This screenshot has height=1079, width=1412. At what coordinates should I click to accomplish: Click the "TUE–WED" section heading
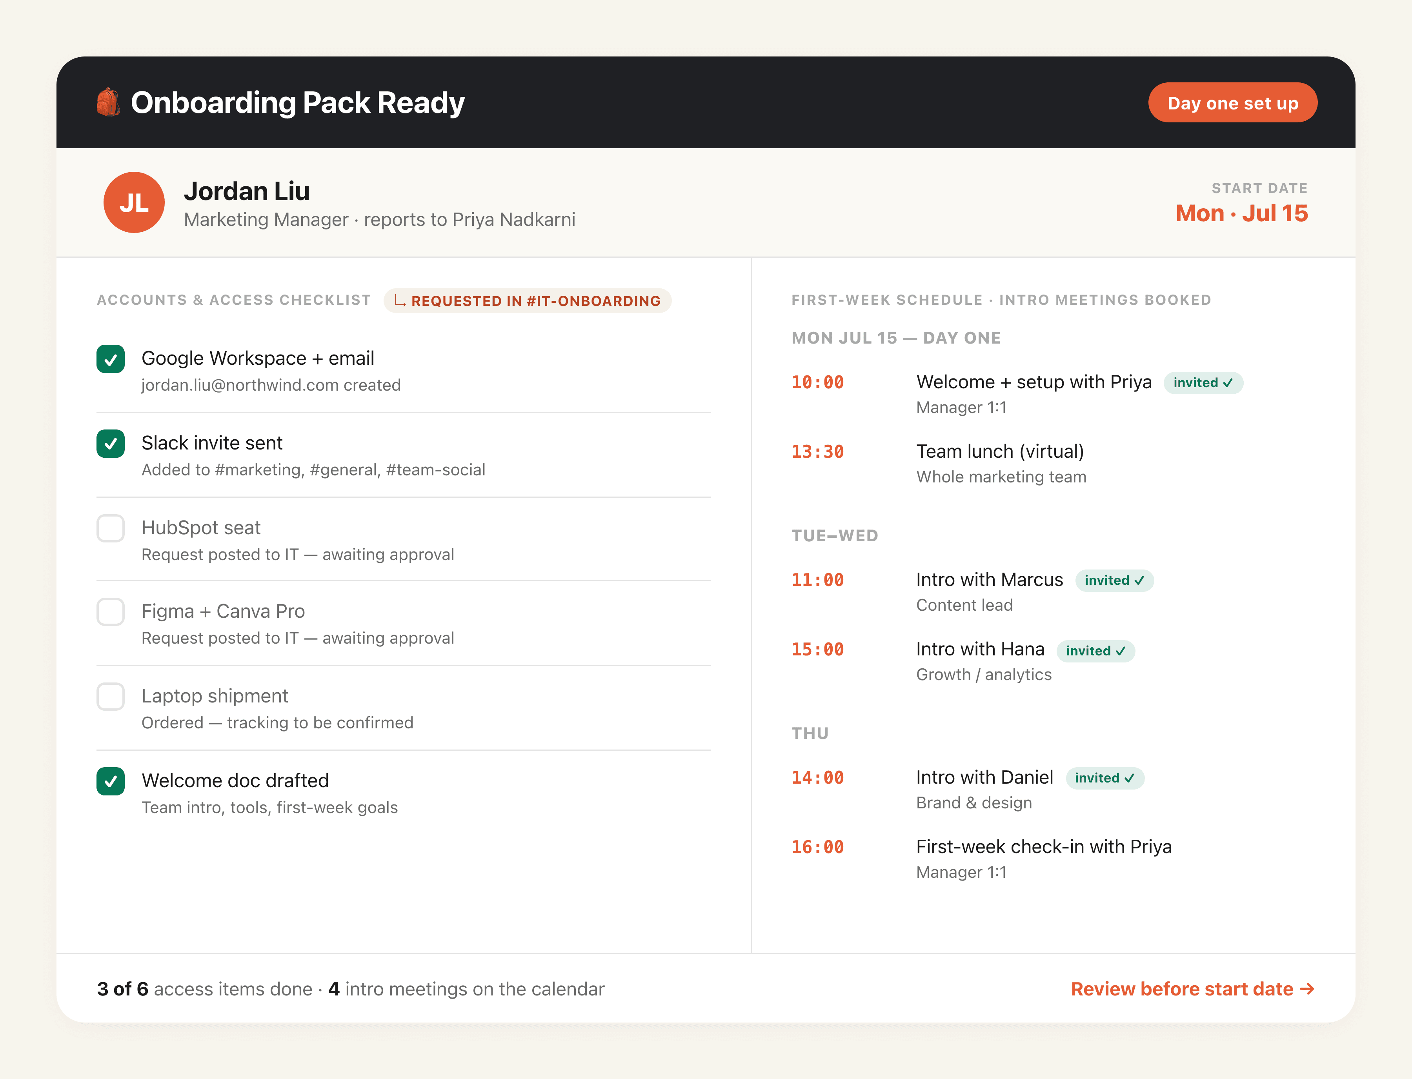coord(835,536)
